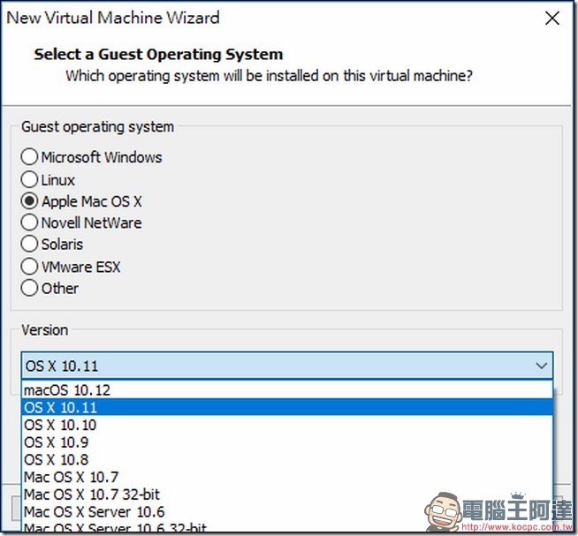
Task: Pick Mac OS X 10.7 32-bit
Action: tap(287, 494)
